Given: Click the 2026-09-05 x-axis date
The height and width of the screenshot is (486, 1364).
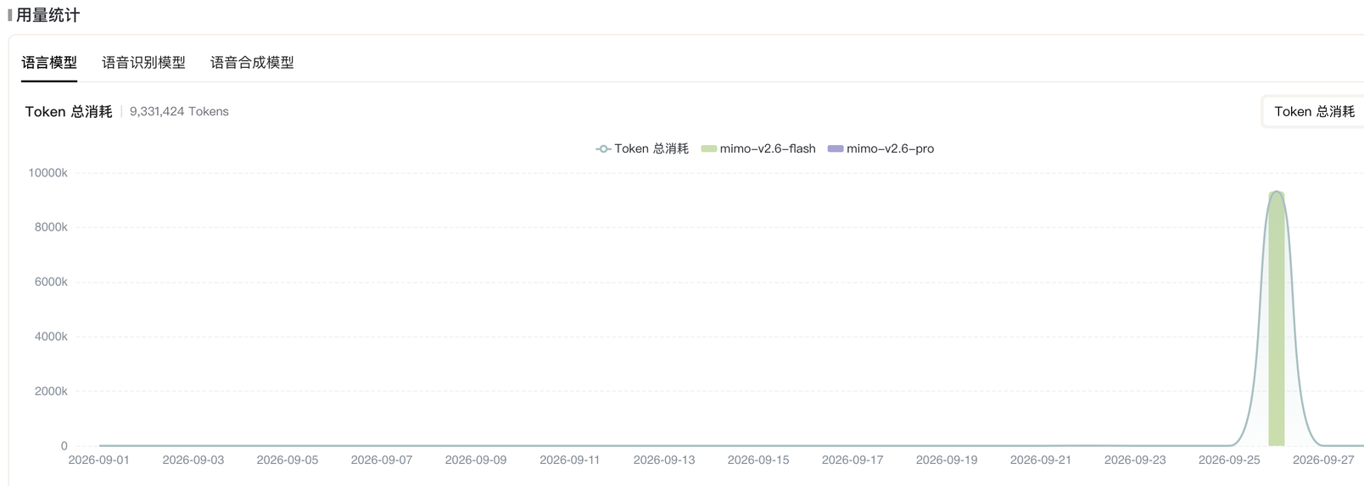Looking at the screenshot, I should 288,460.
